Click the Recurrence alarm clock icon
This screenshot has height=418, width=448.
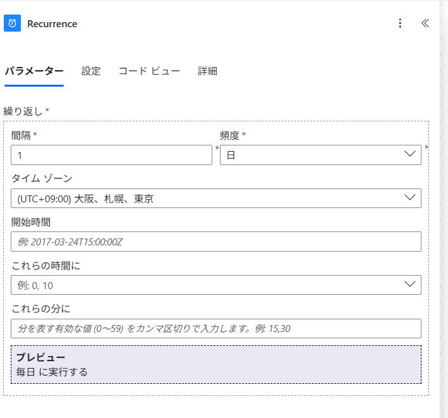(12, 23)
